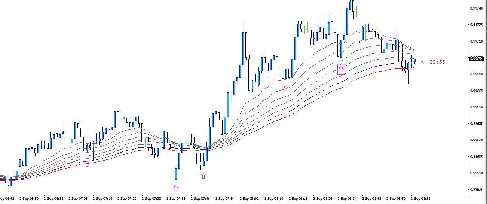Click price scale value 0.99680
Viewport: 487px width, 204px height.
tap(476, 74)
